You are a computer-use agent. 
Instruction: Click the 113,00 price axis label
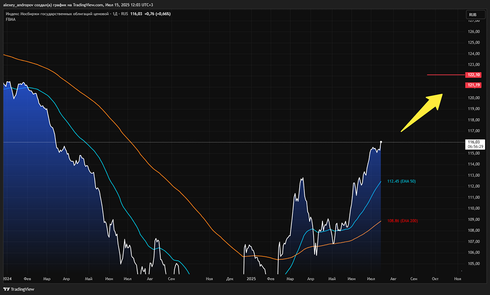[x=474, y=175]
